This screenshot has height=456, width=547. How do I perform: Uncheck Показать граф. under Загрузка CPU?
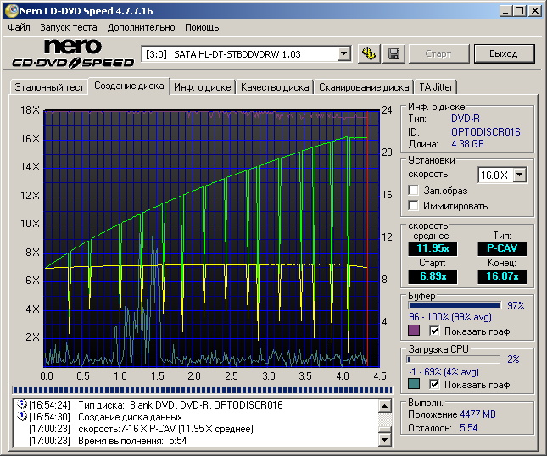point(435,385)
